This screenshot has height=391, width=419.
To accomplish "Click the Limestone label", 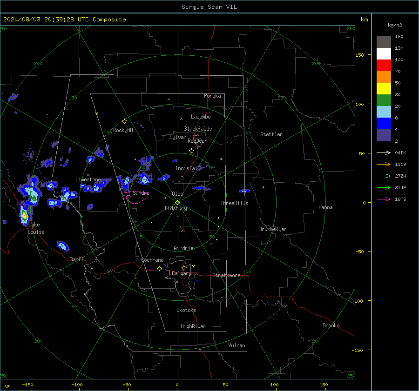I will (x=88, y=179).
